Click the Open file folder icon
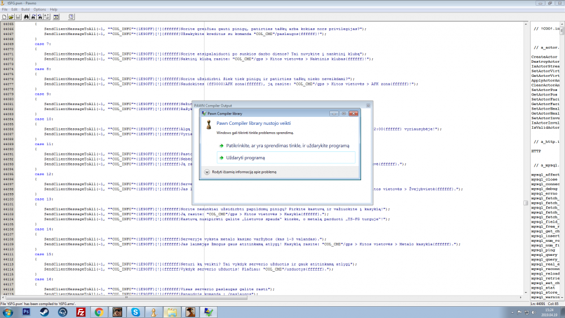This screenshot has width=565, height=318. (x=11, y=17)
